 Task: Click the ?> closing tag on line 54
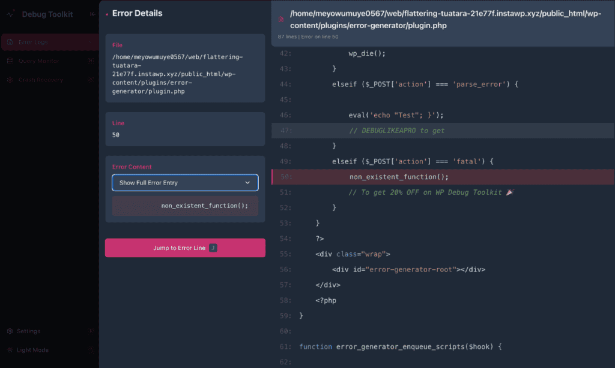coord(320,239)
